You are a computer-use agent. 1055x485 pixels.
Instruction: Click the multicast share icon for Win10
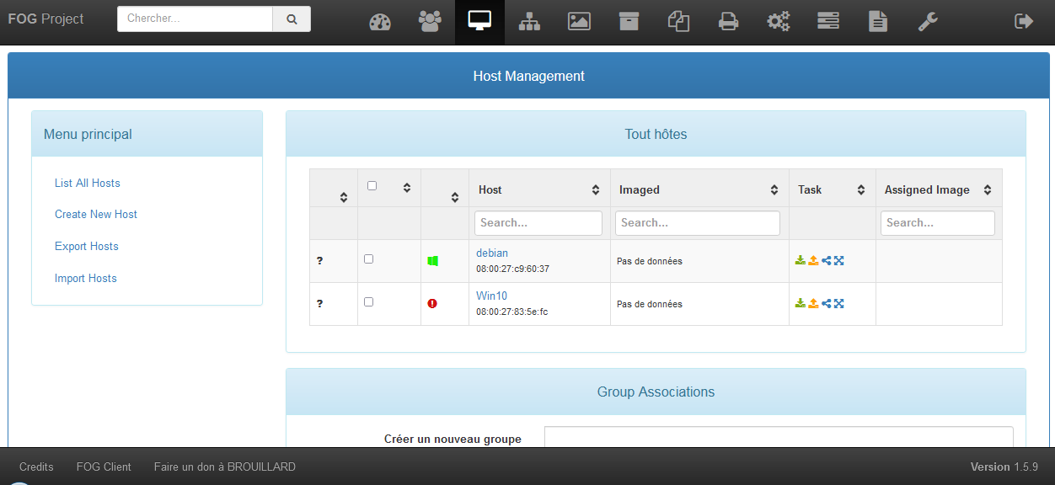827,303
